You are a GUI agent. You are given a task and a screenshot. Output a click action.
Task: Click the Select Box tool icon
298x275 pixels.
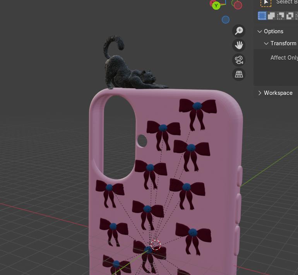tap(266, 3)
